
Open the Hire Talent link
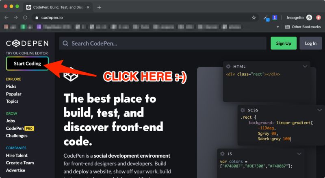17,155
